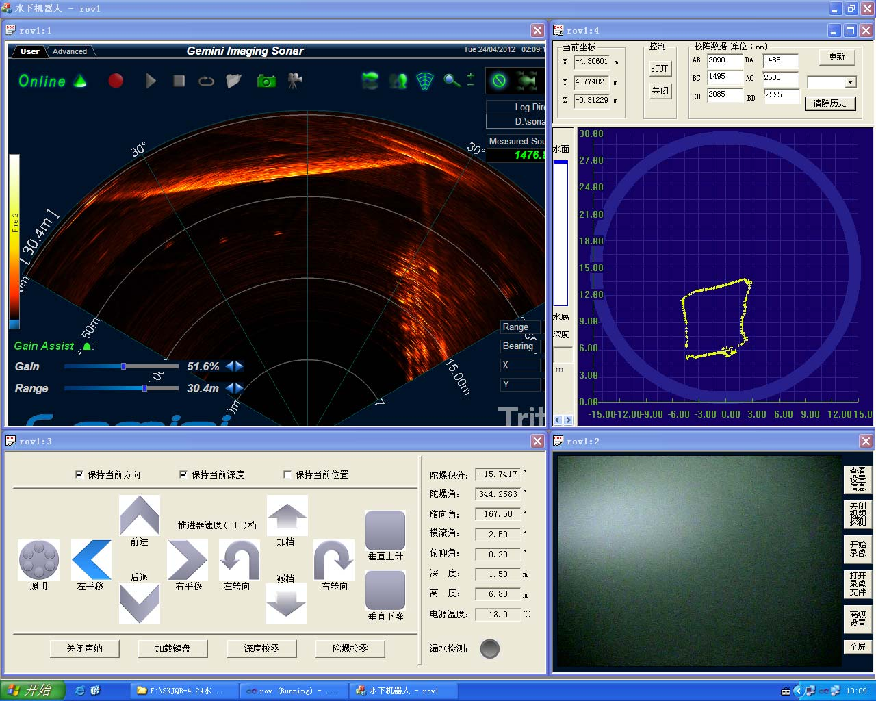Click the 开始录像 button
This screenshot has width=876, height=701.
tap(858, 548)
